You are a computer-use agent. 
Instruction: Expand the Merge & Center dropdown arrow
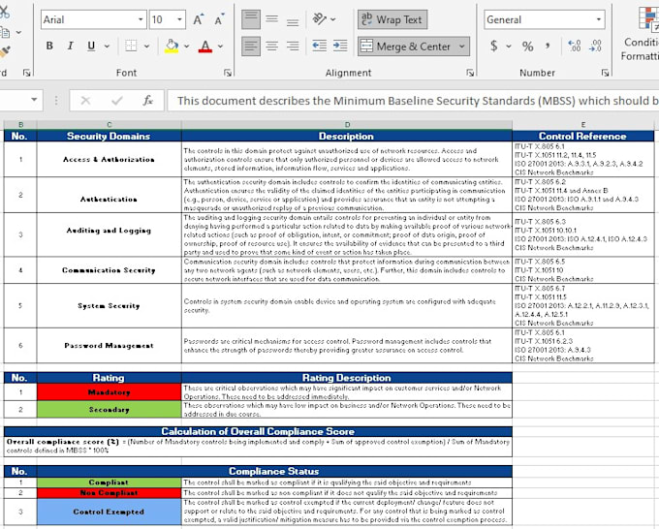tap(461, 46)
